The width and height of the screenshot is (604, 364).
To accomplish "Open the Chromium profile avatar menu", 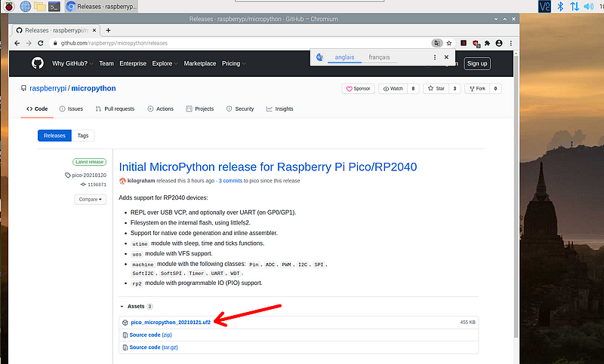I will click(499, 43).
